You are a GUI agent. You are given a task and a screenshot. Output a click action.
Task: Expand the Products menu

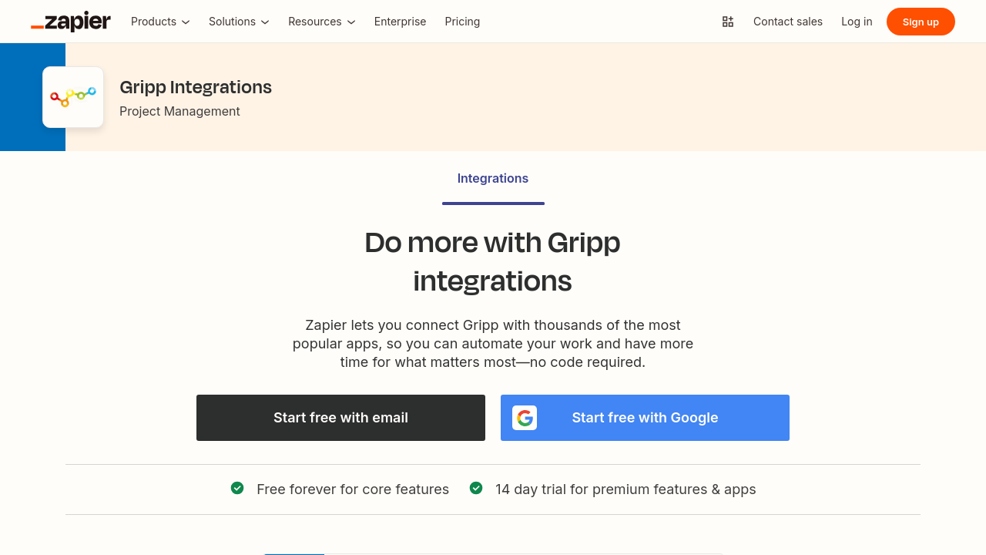coord(160,22)
